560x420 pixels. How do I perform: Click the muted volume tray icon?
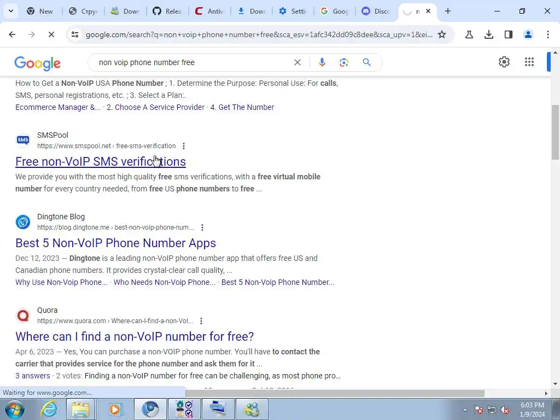[505, 410]
